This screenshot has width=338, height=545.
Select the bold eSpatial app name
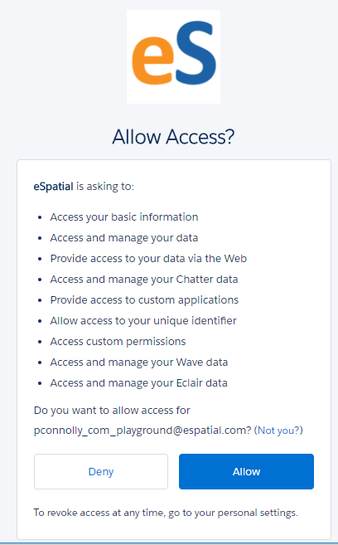point(53,187)
